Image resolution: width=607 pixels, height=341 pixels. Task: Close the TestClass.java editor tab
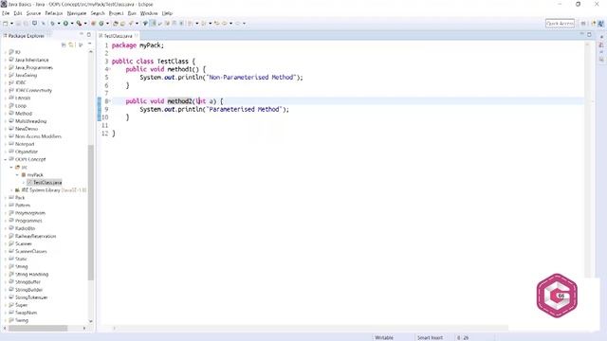[137, 36]
